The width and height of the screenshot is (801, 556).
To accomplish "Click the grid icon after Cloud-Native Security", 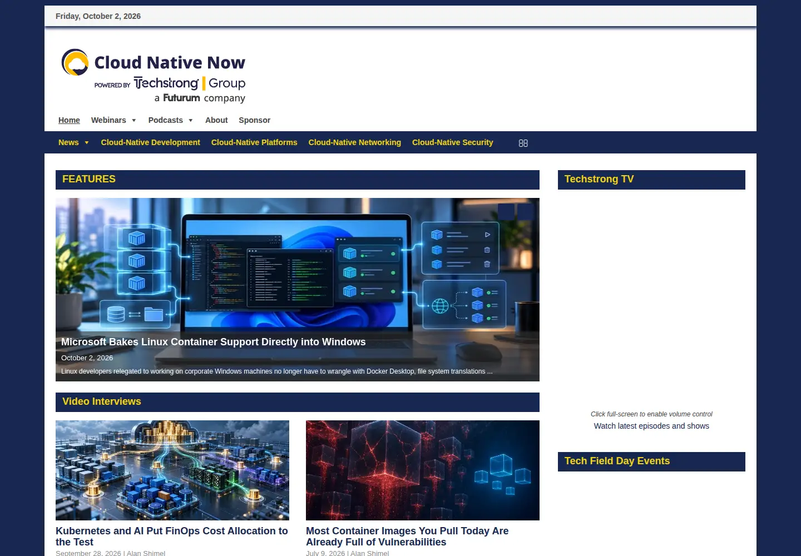I will pyautogui.click(x=523, y=143).
